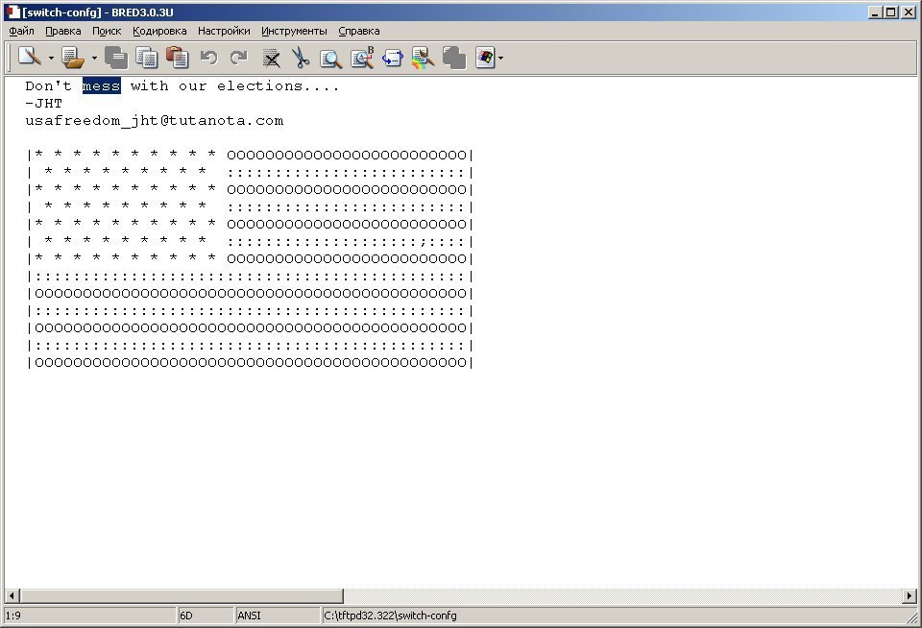Open the Кодировка menu
This screenshot has width=922, height=628.
point(159,31)
